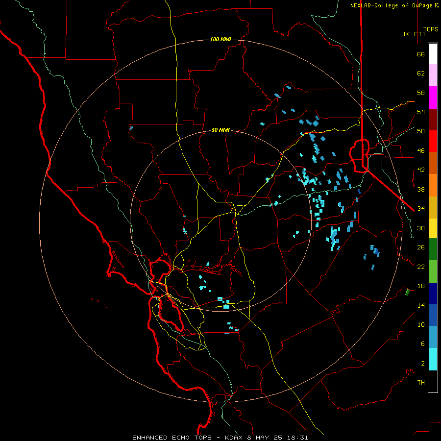Click the '10' legend value
Viewport: 441px width, 441px height.
[421, 324]
